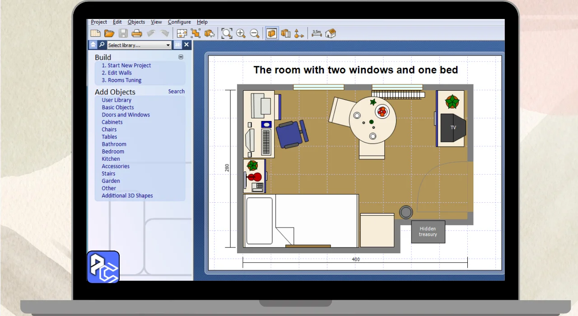Open the Chairs category
Image resolution: width=578 pixels, height=316 pixels.
coord(109,130)
